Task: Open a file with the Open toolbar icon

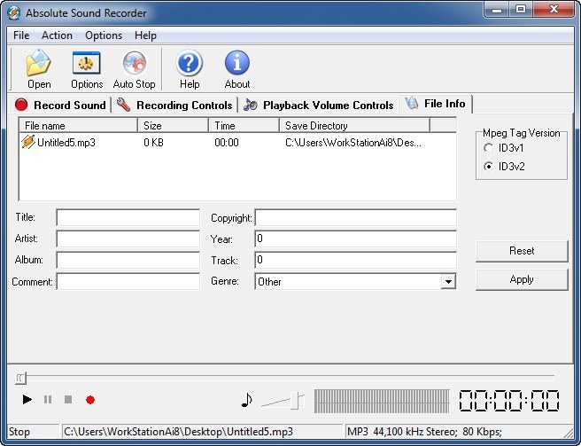Action: [x=39, y=69]
